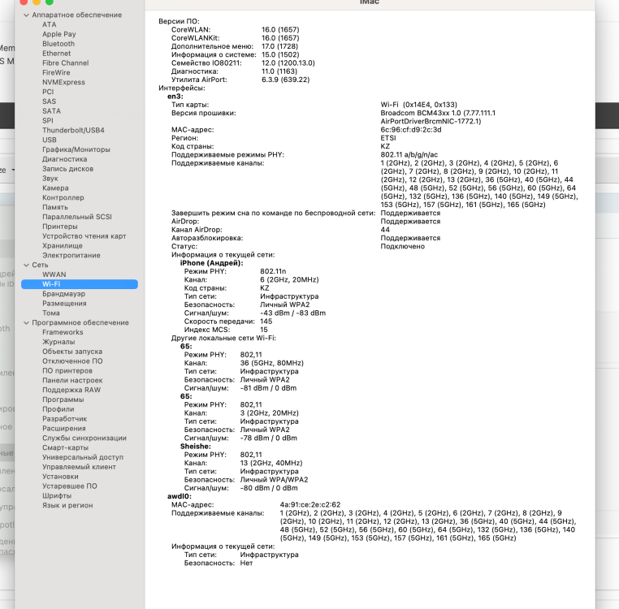Select PCI in sidebar
This screenshot has width=619, height=609.
click(x=48, y=92)
